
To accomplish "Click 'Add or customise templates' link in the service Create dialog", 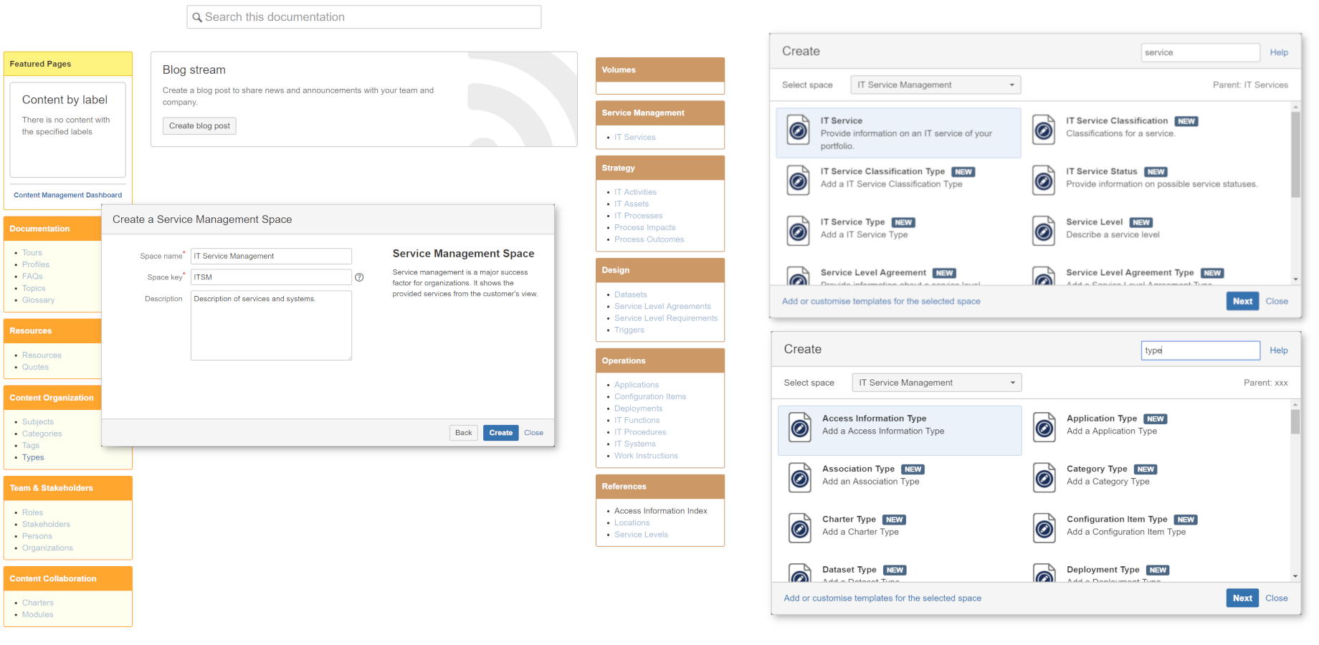I will click(x=881, y=301).
